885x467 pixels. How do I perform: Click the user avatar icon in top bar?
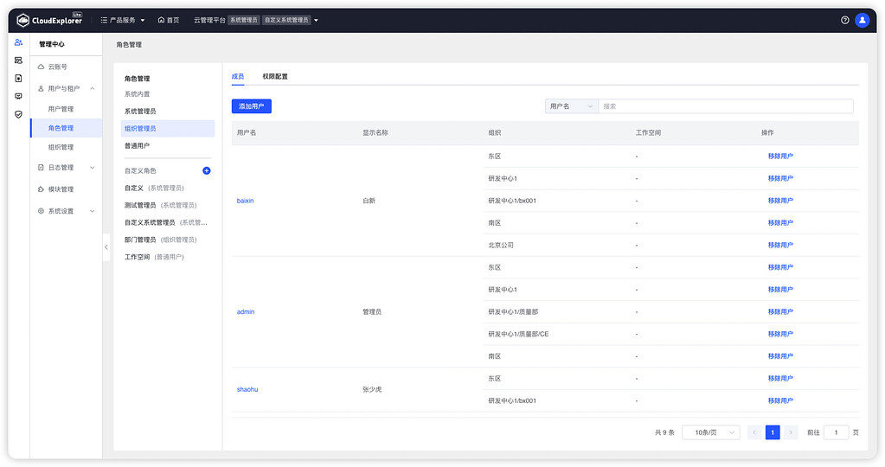(x=862, y=20)
